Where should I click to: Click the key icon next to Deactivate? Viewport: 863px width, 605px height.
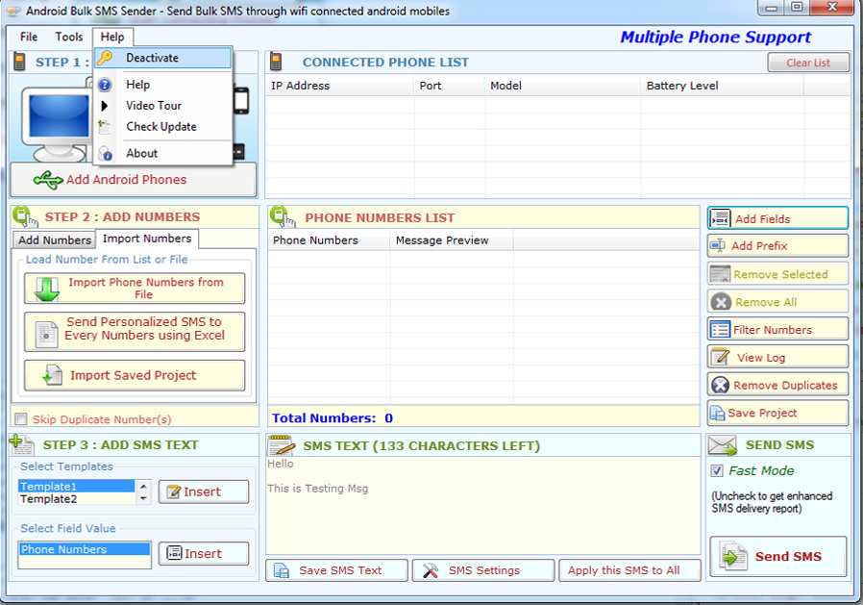(x=105, y=58)
